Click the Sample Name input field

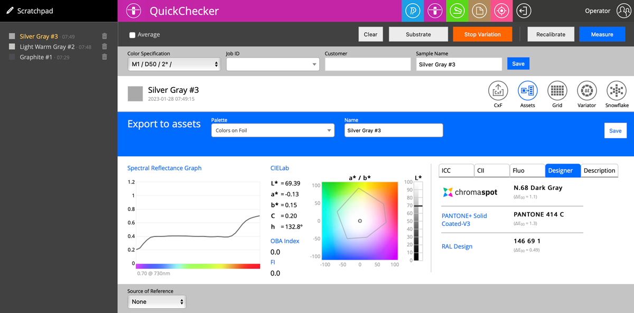coord(459,64)
